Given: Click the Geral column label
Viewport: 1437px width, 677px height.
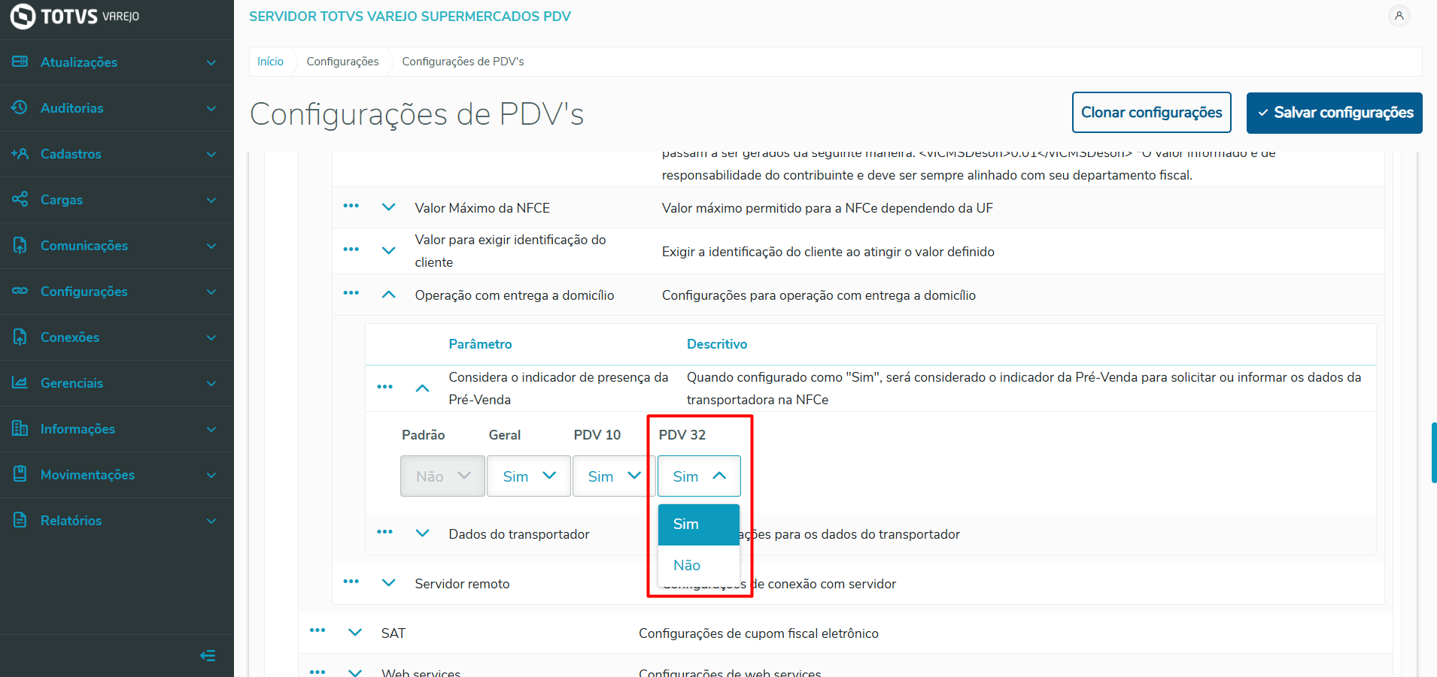Looking at the screenshot, I should coord(505,435).
